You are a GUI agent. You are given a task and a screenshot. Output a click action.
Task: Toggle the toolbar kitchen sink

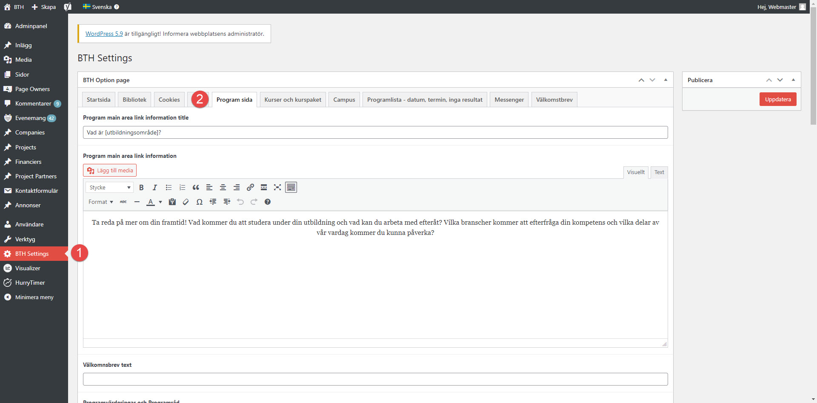coord(291,187)
